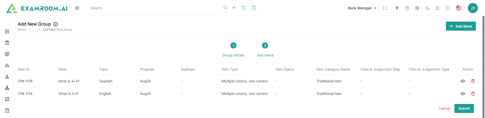Open the accessibility options icon
This screenshot has height=118, width=485.
click(397, 8)
